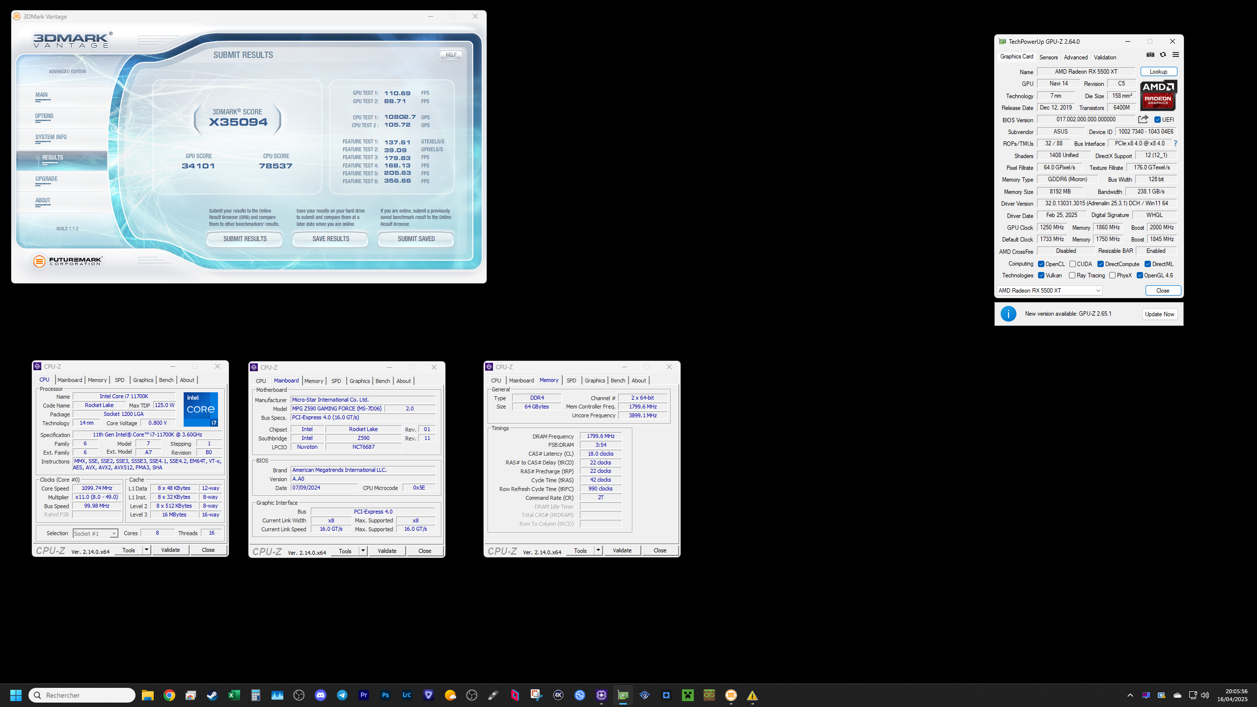Open Steam from the taskbar

pyautogui.click(x=212, y=695)
